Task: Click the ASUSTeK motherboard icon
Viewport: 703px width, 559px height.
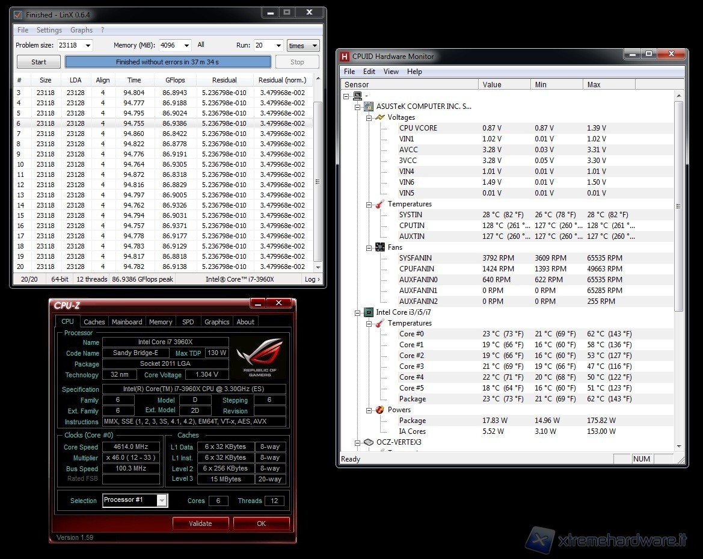Action: tap(368, 107)
